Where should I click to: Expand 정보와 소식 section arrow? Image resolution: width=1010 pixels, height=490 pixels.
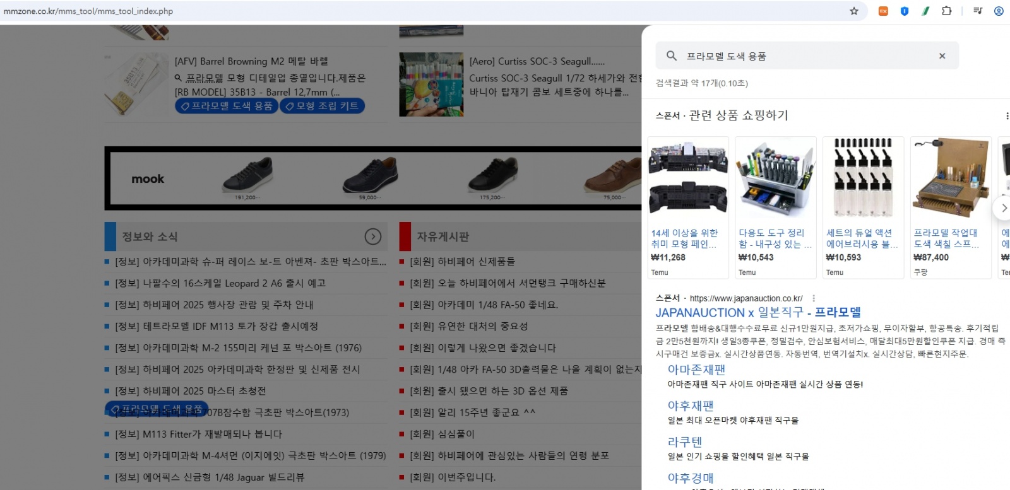coord(373,236)
